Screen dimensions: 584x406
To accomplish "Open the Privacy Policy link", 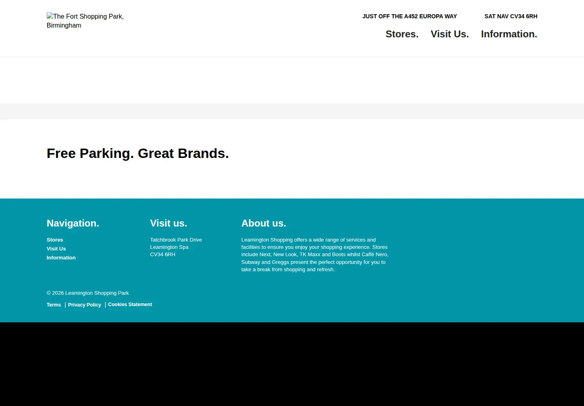I will 84,305.
